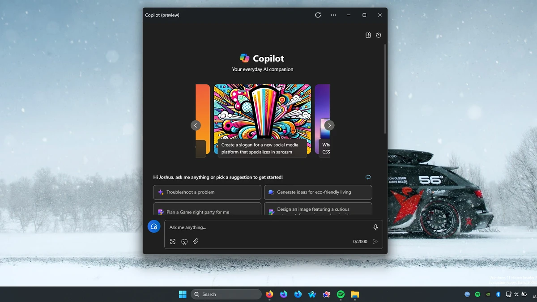Open the system tray sound menu

pyautogui.click(x=517, y=294)
